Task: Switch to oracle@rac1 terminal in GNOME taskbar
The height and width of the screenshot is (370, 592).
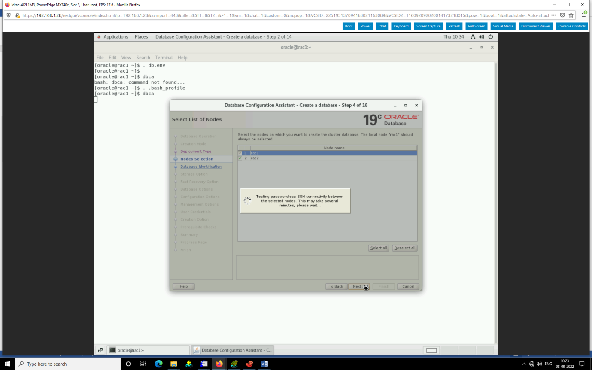Action: tap(148, 350)
